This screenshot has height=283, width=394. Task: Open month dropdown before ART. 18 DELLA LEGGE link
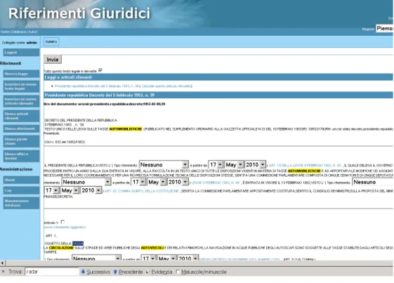(234, 165)
